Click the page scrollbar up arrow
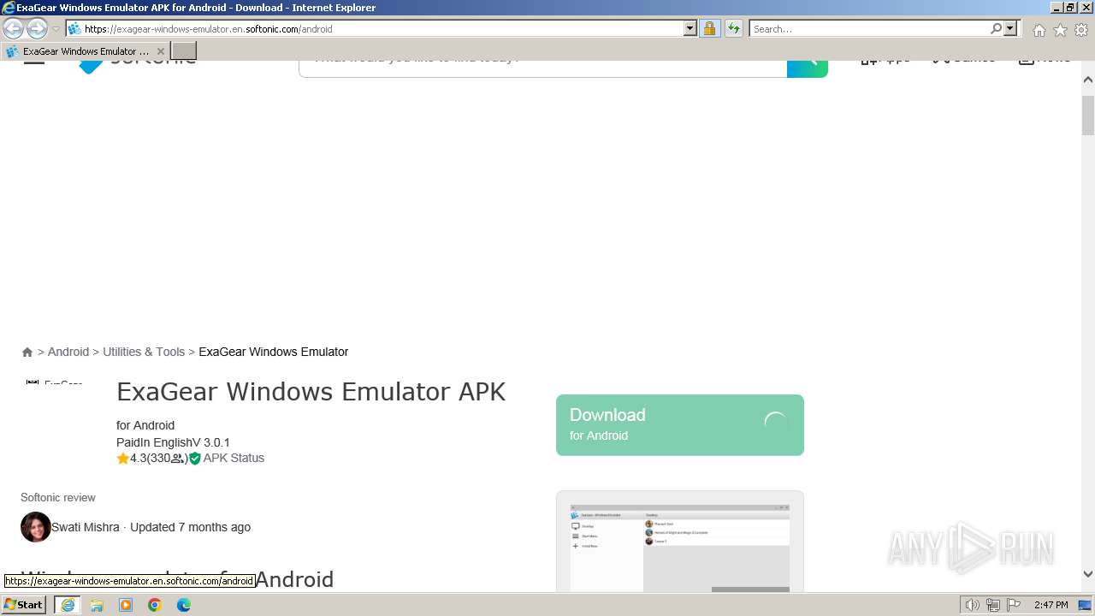 1088,80
